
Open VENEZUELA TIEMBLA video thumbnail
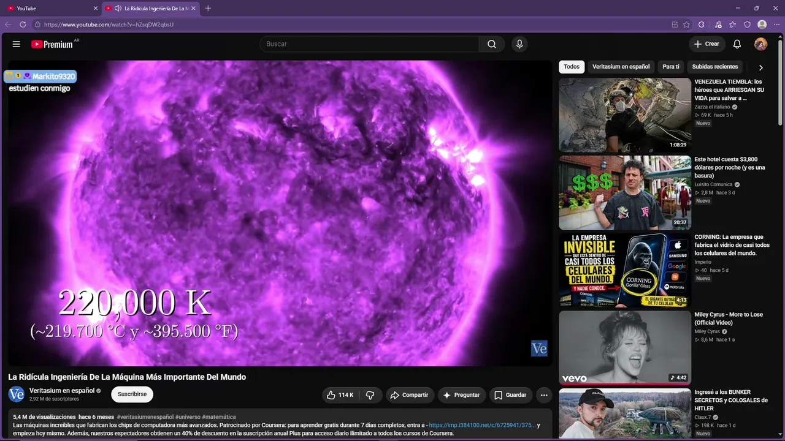pos(625,115)
